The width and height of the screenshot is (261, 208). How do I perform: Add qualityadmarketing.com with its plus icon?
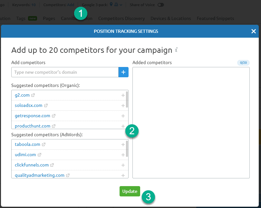(123, 175)
